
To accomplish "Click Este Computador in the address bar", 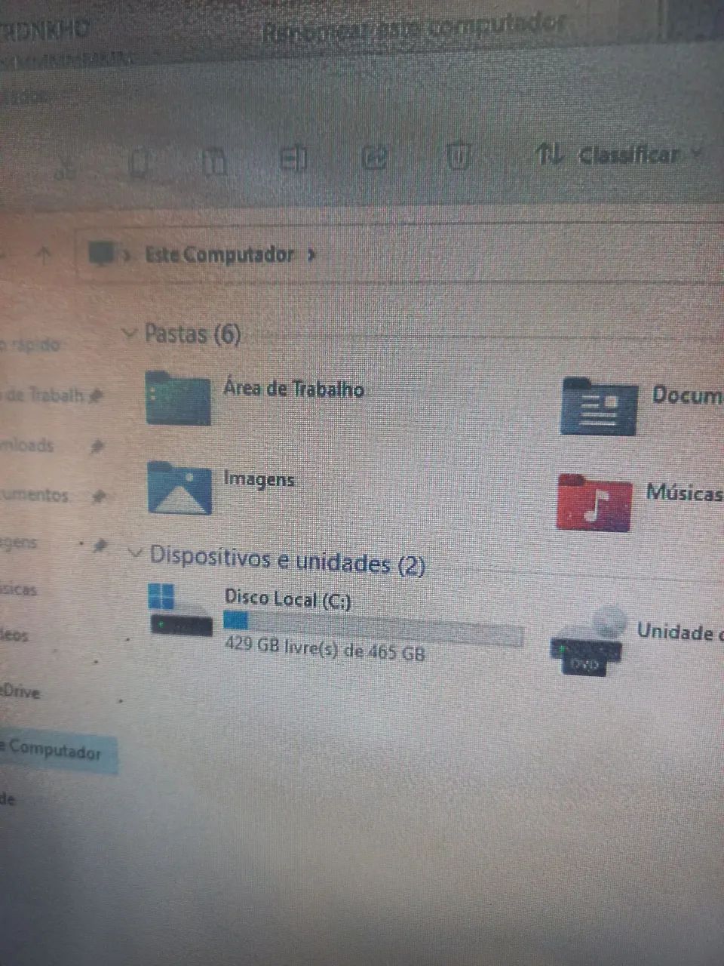I will click(x=219, y=254).
